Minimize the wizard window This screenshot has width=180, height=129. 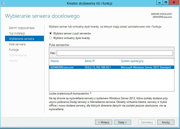[159, 3]
